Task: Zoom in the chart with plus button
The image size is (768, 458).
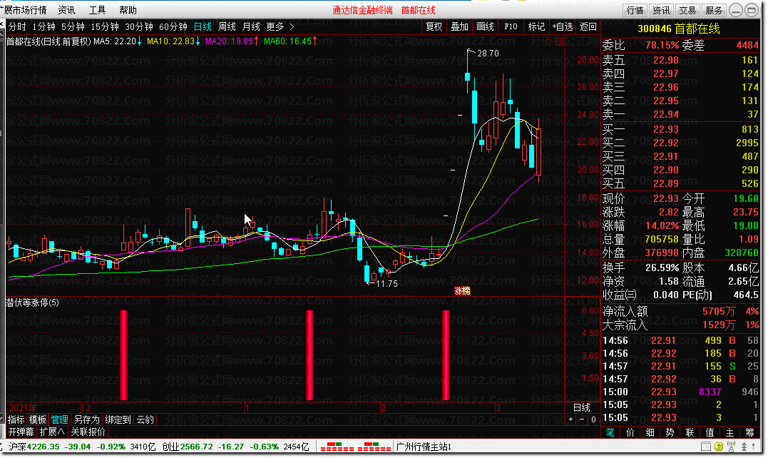Action: coord(570,419)
